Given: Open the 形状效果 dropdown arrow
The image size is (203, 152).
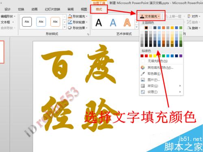Looking at the screenshot, I should click(x=86, y=28).
